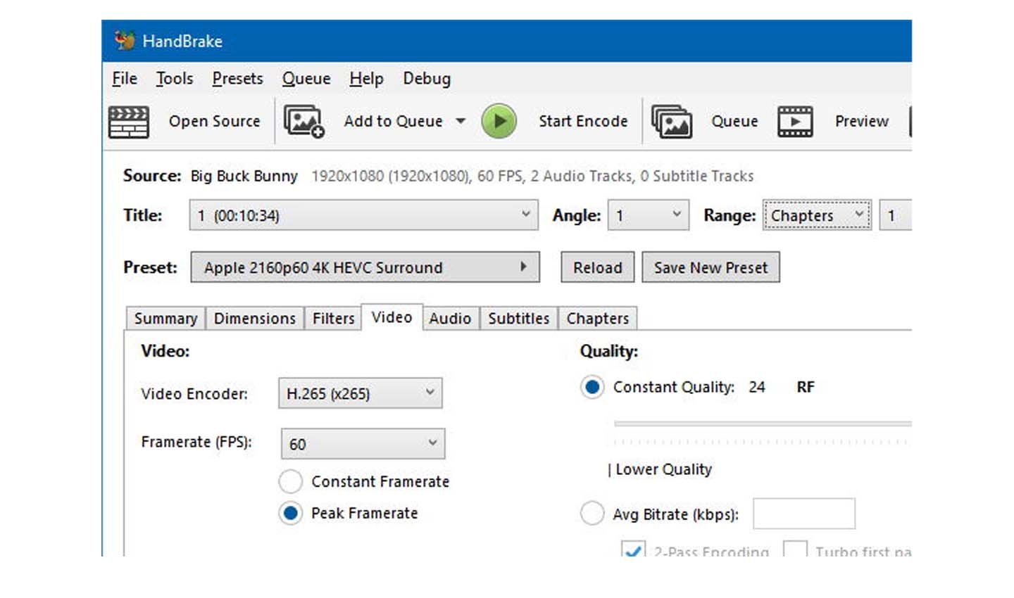Switch to the Filters tab

333,319
